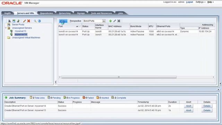Click the pencil Edit icon above the server tree
The height and width of the screenshot is (125, 222).
coord(24,21)
